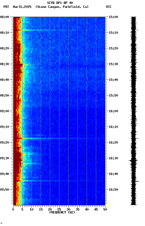Click the PDT time label "08:20"
Image resolution: width=145 pixels, height=226 pixels.
(4, 48)
